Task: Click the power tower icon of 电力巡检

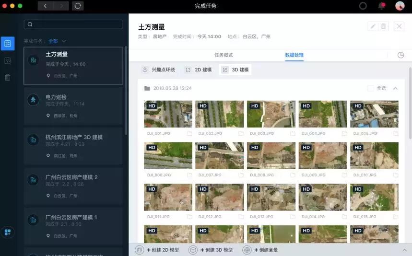Action: [x=34, y=100]
